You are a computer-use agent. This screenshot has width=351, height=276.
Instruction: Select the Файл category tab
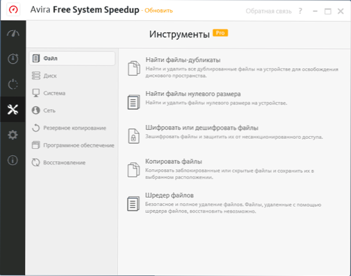(72, 59)
